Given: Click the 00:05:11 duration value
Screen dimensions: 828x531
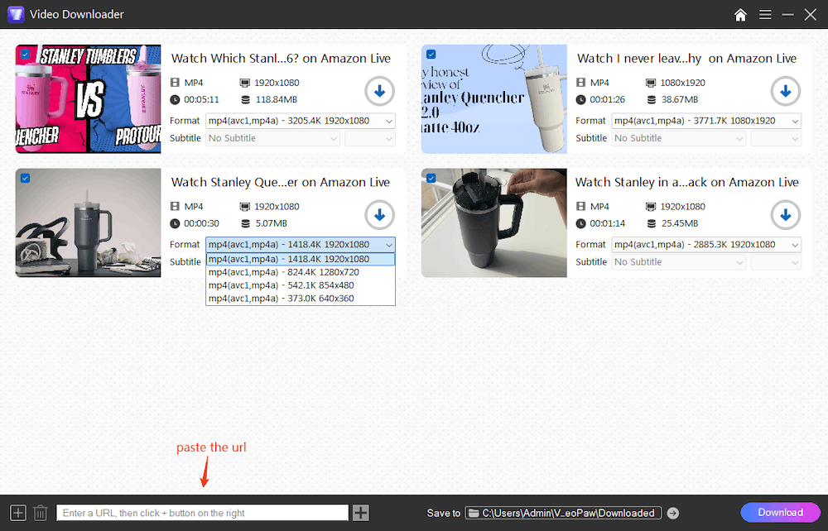Looking at the screenshot, I should [x=201, y=99].
